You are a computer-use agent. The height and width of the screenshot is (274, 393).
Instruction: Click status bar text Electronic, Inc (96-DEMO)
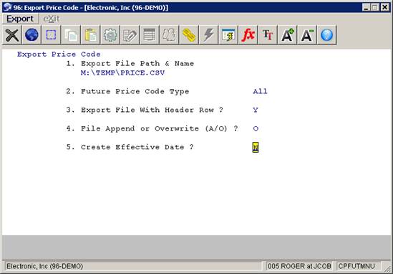coord(44,266)
